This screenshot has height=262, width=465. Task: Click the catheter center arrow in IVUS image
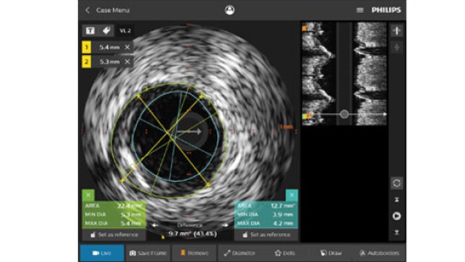[x=189, y=132]
